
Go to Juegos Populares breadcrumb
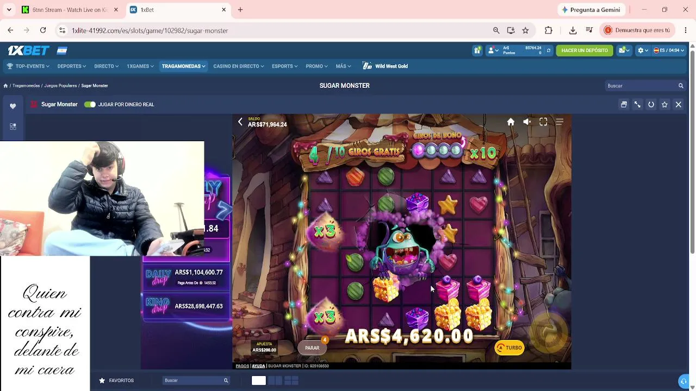pos(60,86)
